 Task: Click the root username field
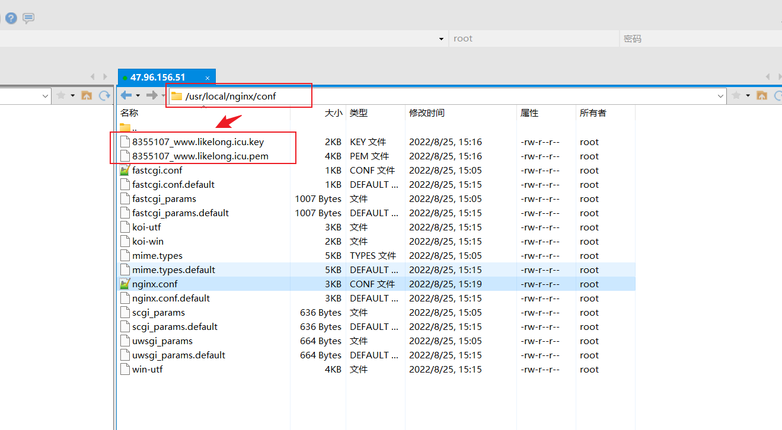534,38
